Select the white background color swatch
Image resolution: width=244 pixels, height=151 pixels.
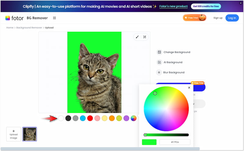tap(61, 118)
